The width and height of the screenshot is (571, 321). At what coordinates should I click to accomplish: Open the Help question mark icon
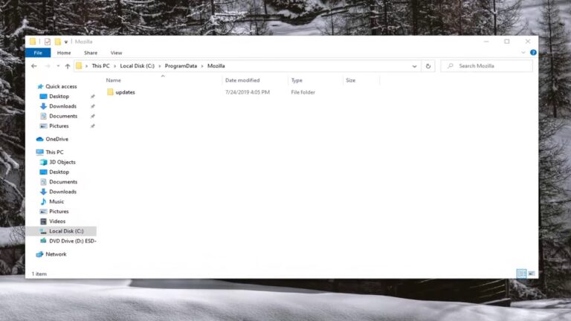533,53
